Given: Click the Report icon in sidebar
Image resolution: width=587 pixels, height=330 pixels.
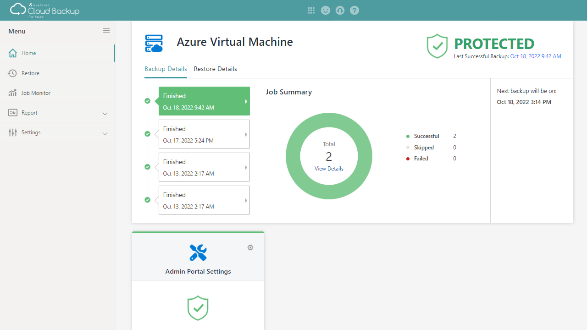Looking at the screenshot, I should click(x=13, y=113).
